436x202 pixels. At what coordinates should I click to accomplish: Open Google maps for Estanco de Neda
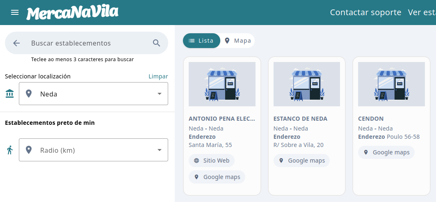click(x=301, y=161)
